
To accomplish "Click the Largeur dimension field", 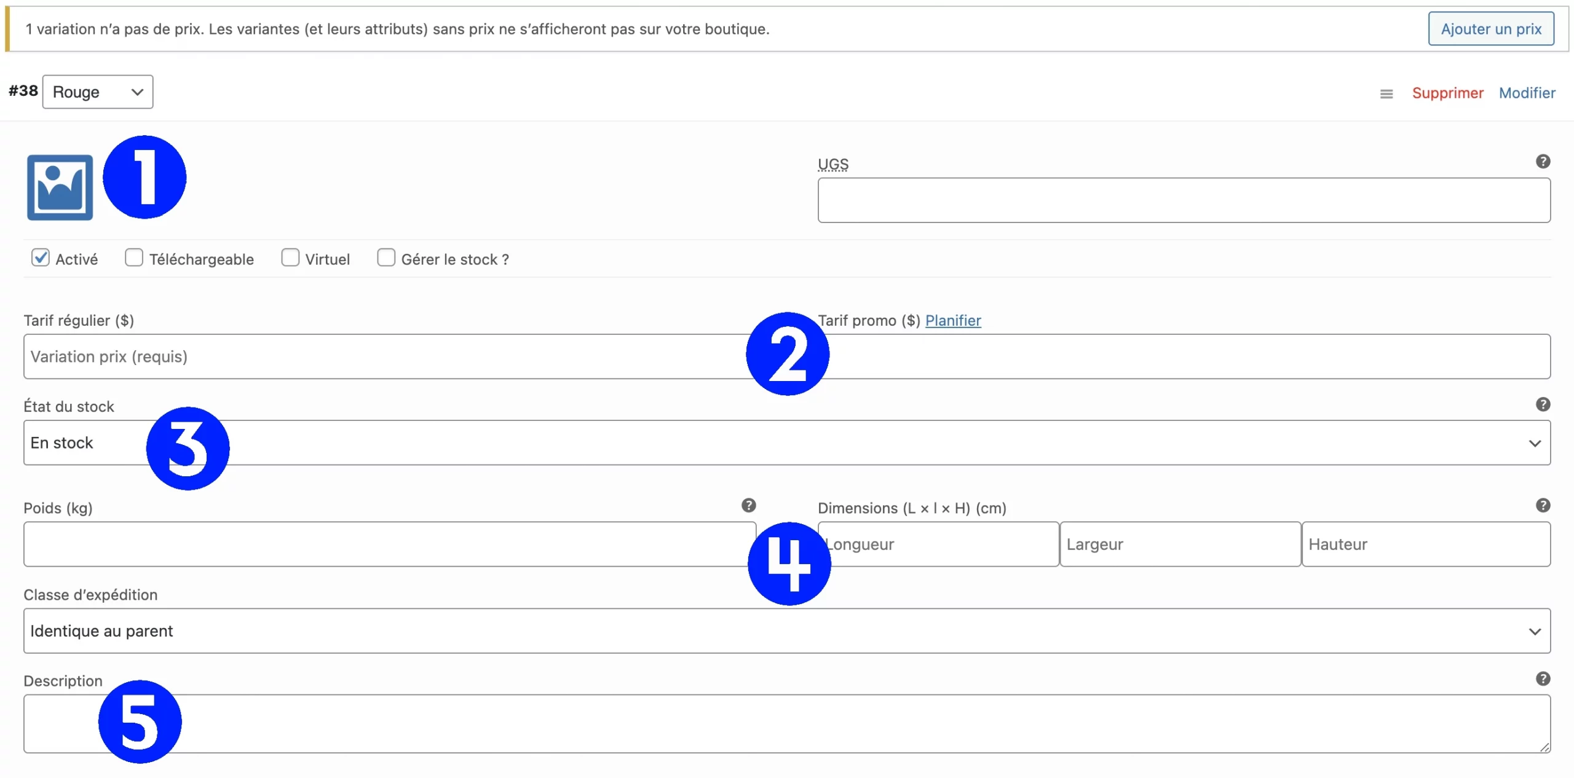I will click(1179, 544).
